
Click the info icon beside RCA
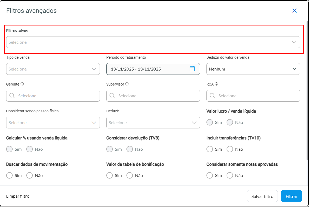(216, 84)
